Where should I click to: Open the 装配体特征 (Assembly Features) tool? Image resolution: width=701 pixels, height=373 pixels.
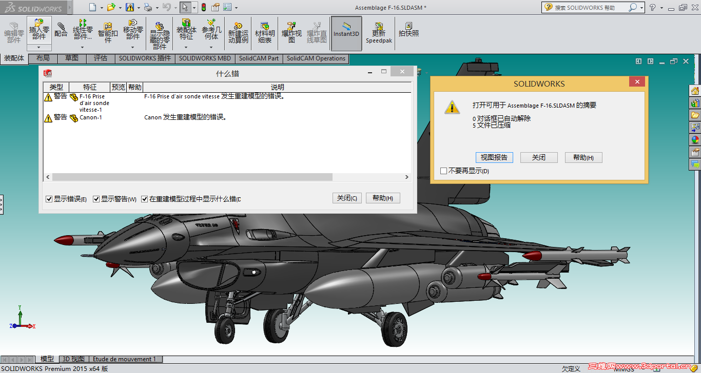pos(186,31)
